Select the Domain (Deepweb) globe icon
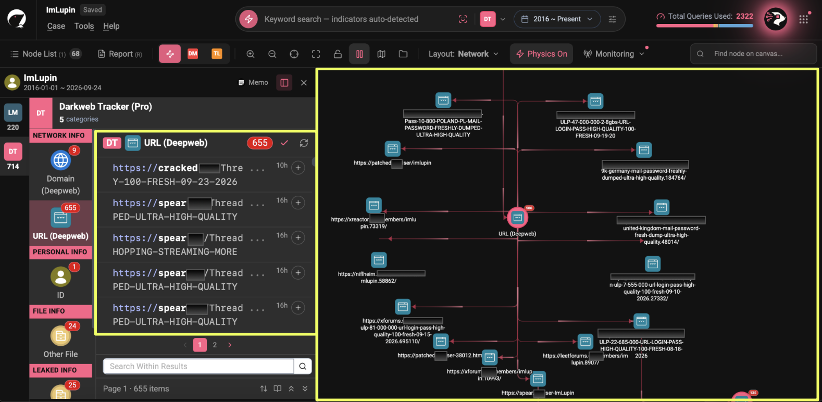 click(60, 160)
